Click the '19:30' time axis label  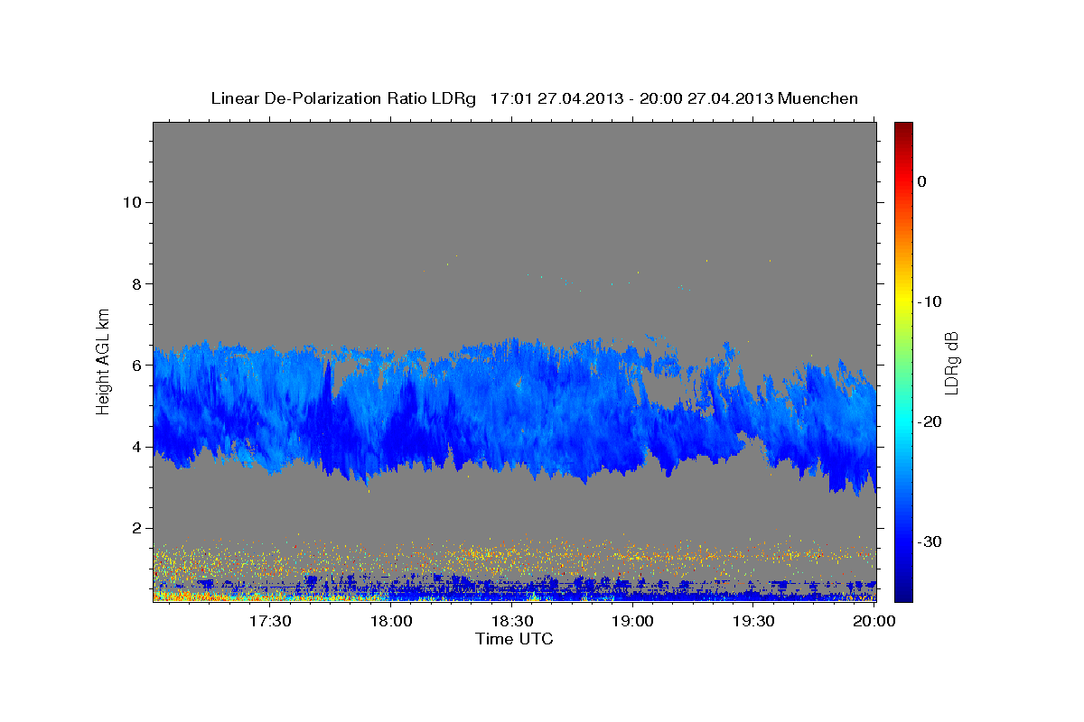coord(754,622)
